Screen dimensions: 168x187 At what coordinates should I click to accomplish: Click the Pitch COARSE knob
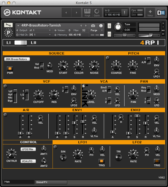coord(116,66)
